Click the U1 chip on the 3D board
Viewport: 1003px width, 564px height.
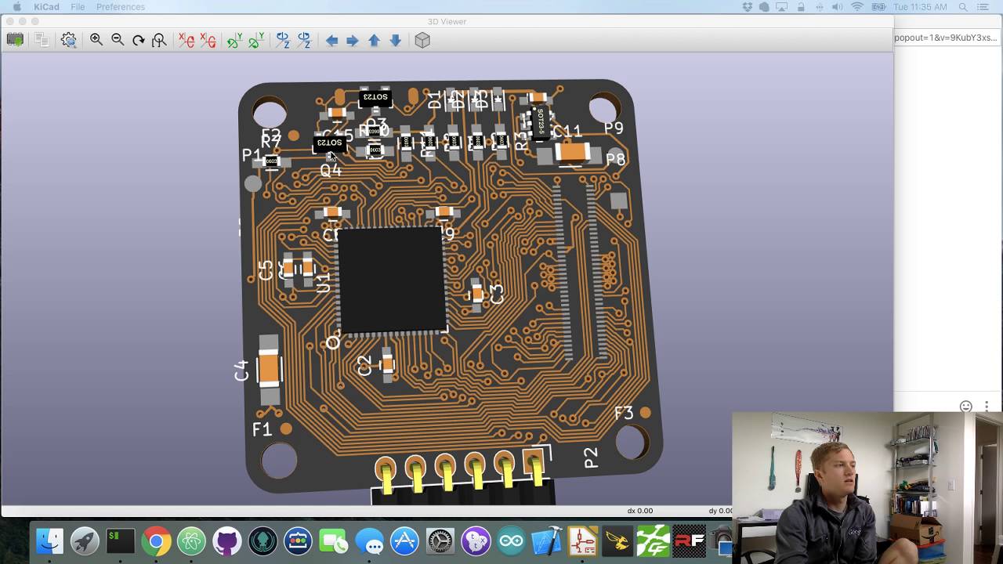391,280
